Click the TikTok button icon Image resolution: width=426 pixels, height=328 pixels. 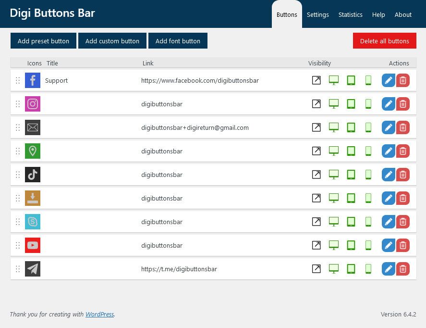click(x=33, y=175)
